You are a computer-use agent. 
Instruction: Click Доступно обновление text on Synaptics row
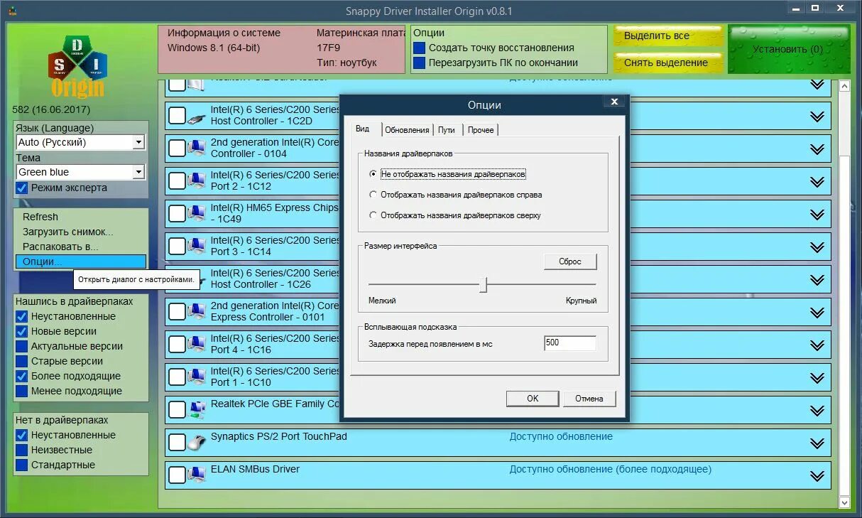[561, 436]
